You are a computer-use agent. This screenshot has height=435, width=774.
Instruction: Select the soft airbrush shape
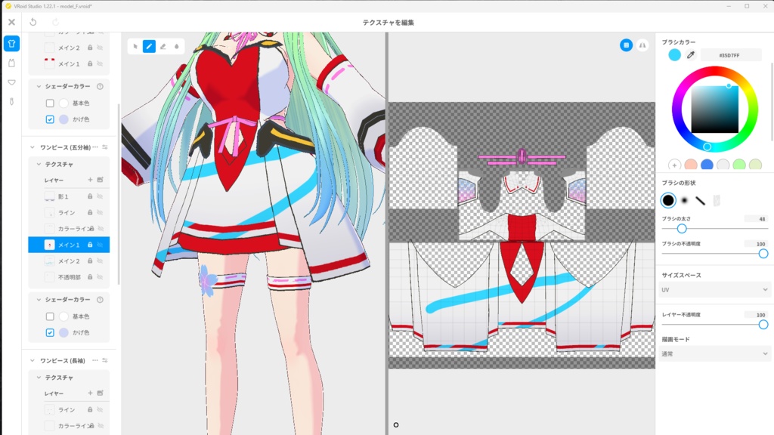pyautogui.click(x=684, y=200)
